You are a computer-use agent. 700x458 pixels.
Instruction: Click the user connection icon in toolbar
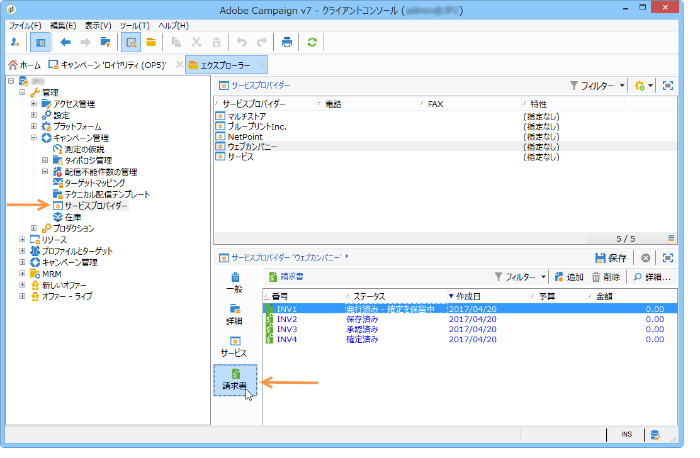[14, 42]
